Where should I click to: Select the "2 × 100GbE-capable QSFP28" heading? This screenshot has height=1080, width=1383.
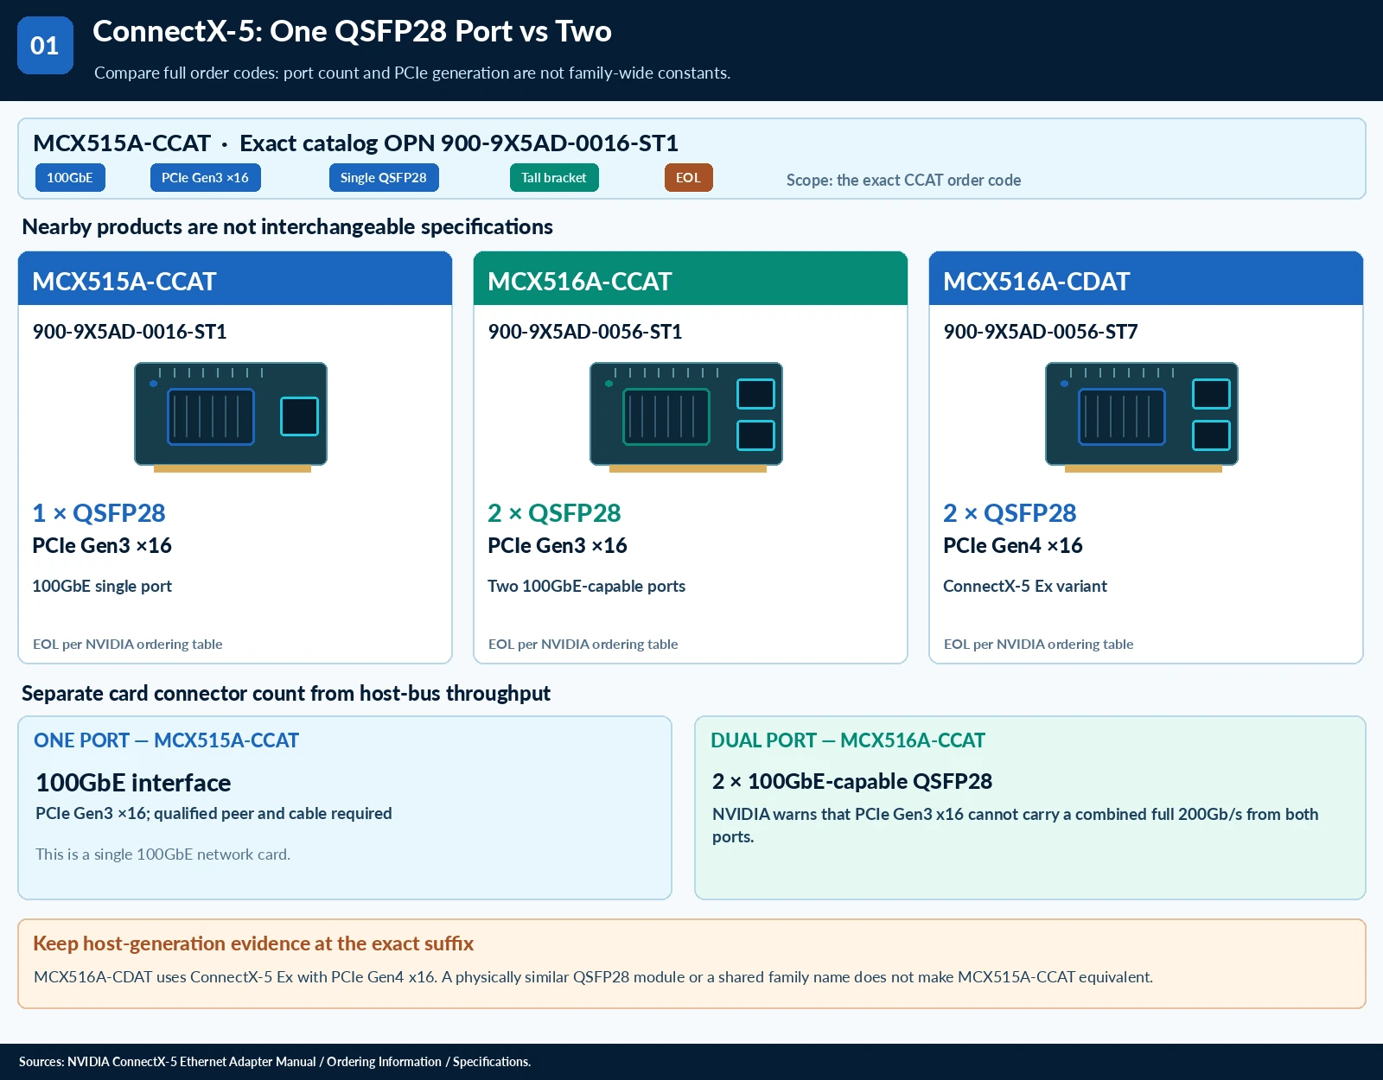coord(852,781)
